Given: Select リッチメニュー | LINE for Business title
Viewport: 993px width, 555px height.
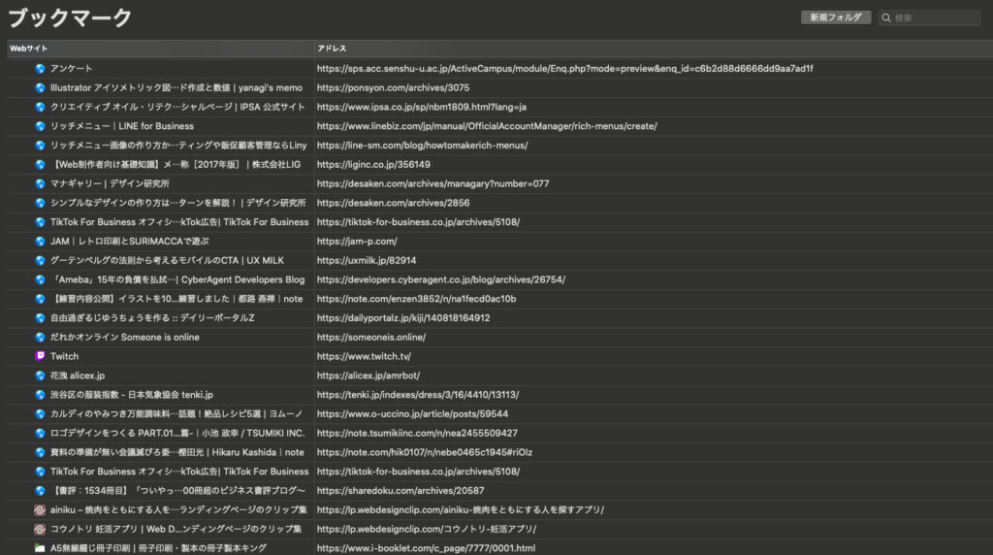Looking at the screenshot, I should tap(122, 126).
